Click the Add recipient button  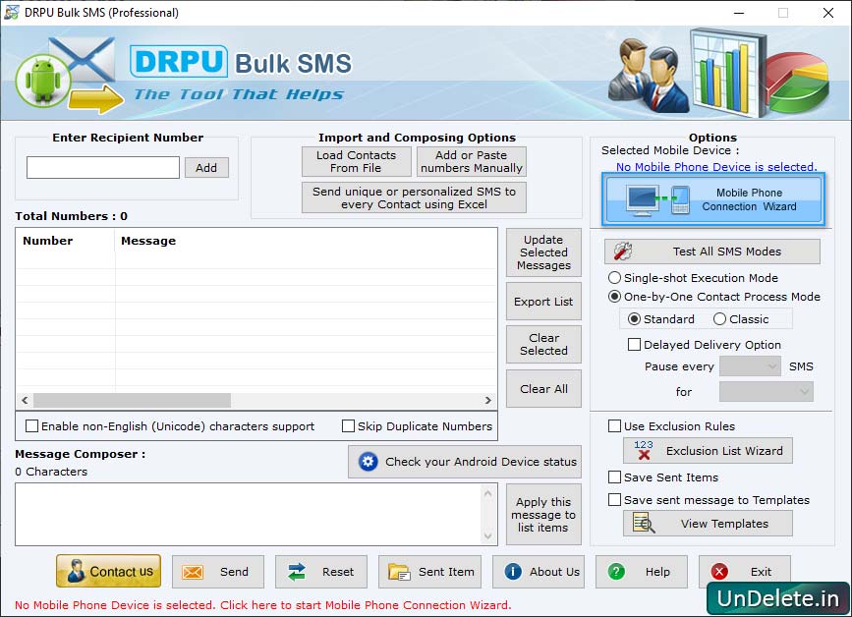pos(206,168)
